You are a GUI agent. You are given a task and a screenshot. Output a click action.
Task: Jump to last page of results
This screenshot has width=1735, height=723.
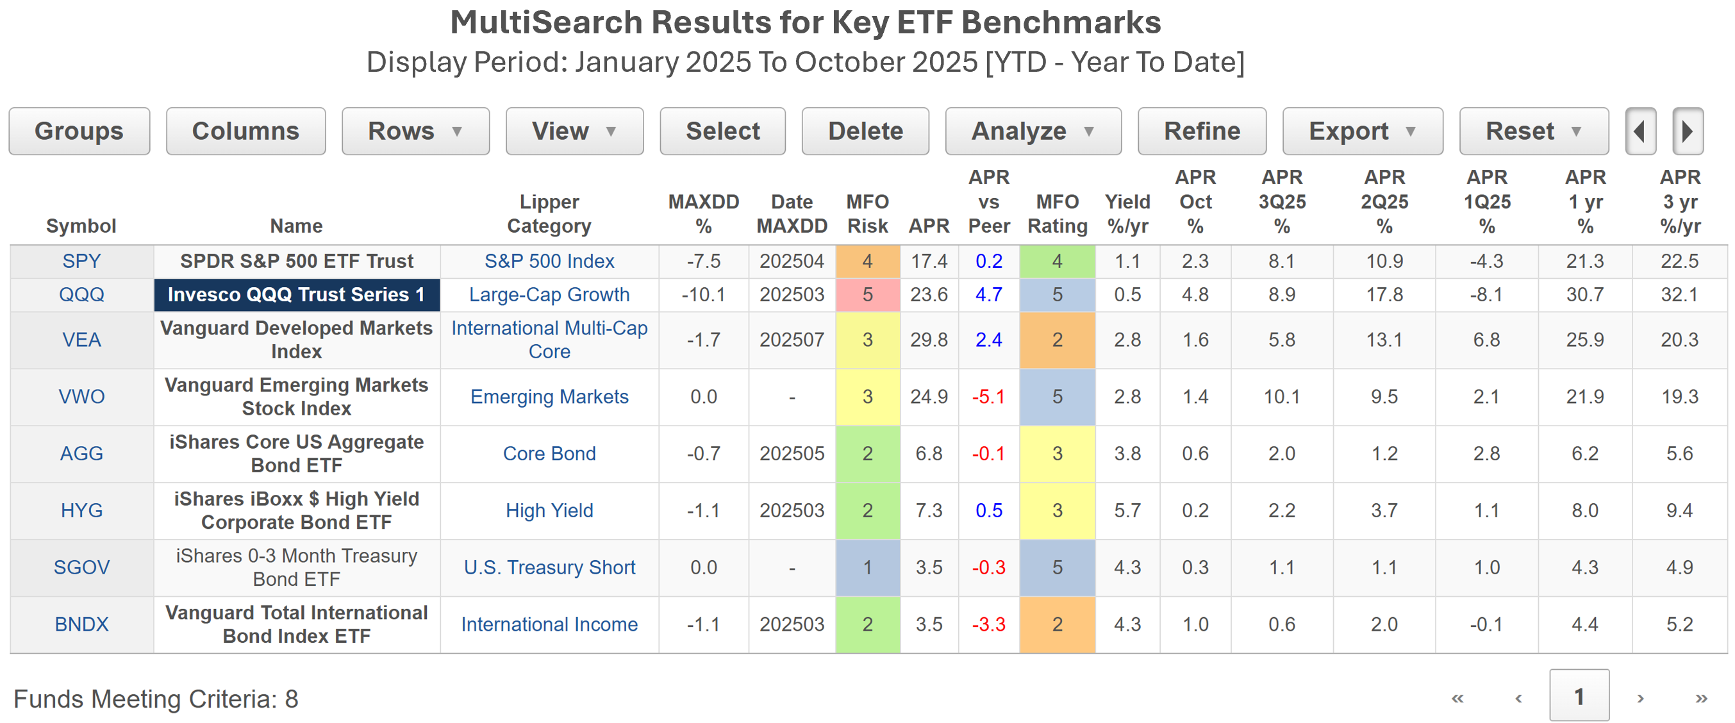[x=1701, y=697]
